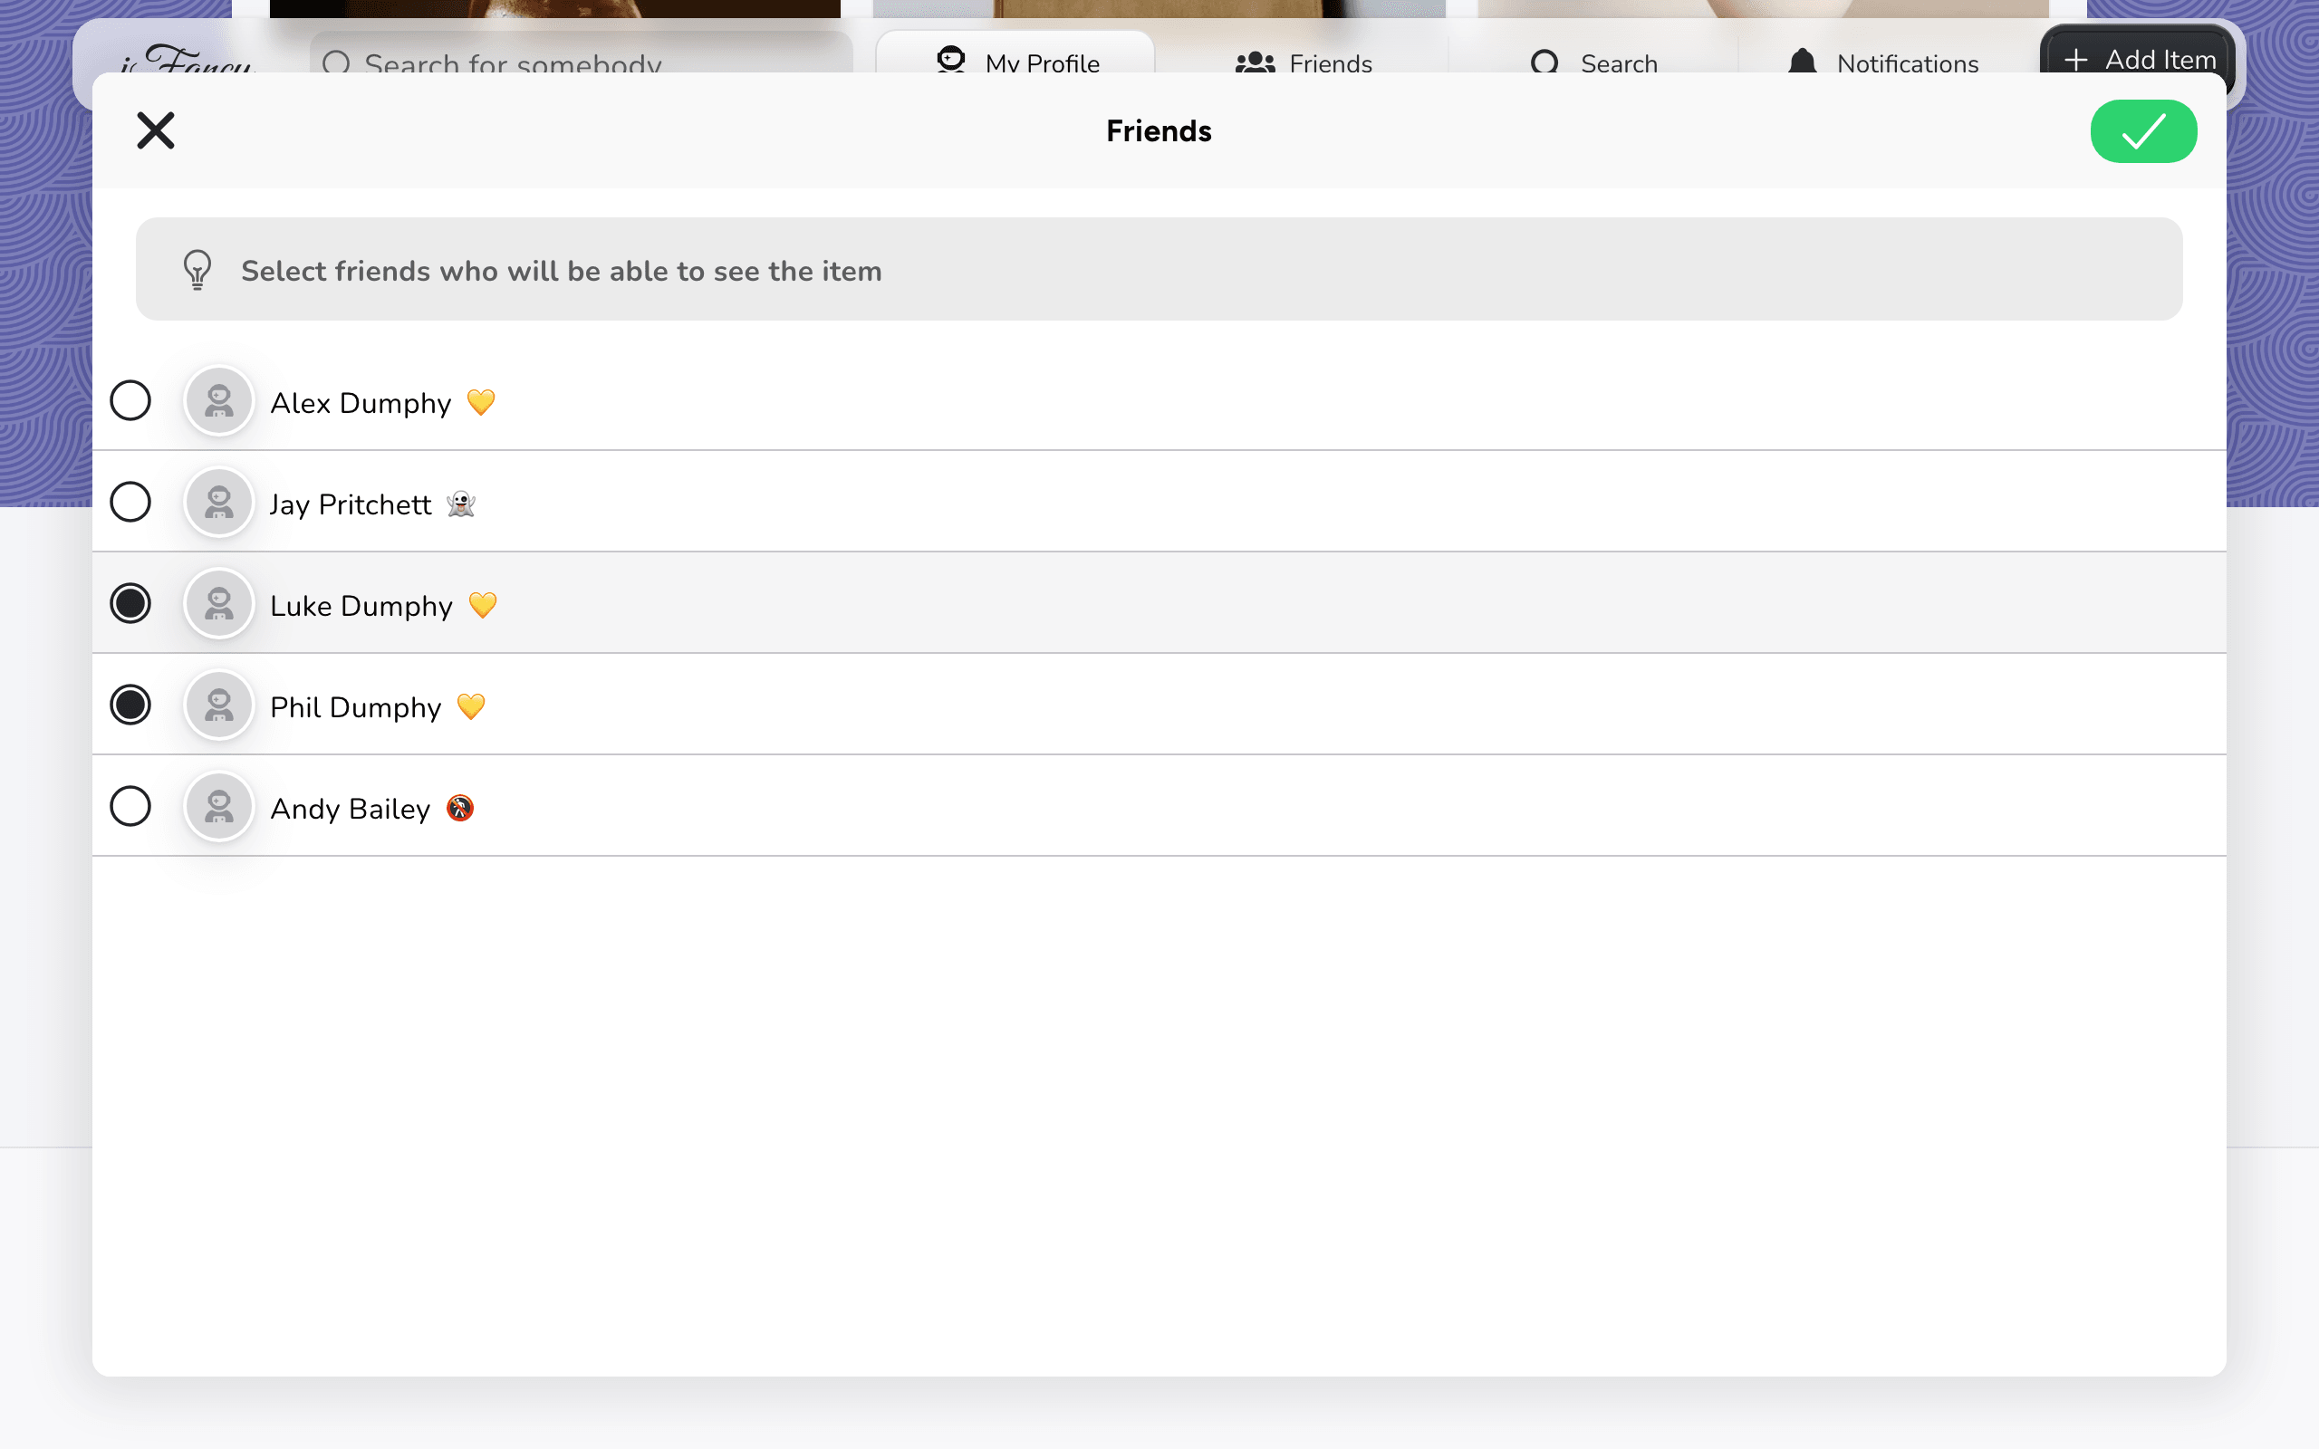Screen dimensions: 2319x1449
Task: Open the My Profile tab
Action: tap(1015, 53)
